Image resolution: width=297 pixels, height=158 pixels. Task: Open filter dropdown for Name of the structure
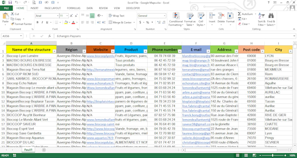click(x=54, y=51)
